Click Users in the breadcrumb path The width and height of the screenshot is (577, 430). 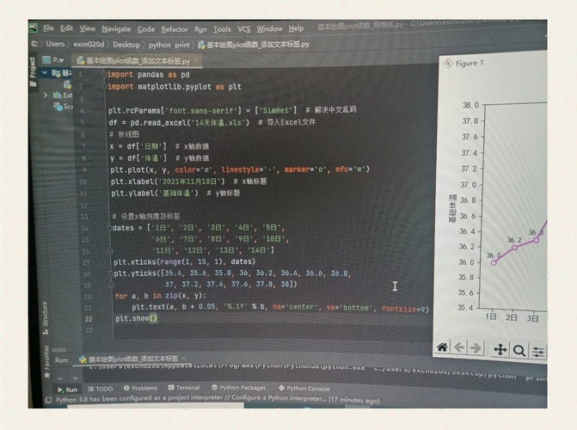(x=55, y=44)
